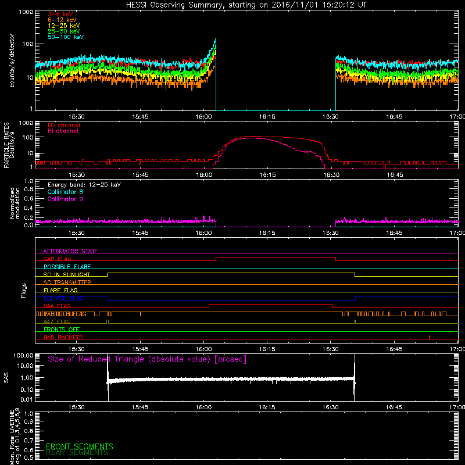Image resolution: width=465 pixels, height=465 pixels.
Task: Click the red BAD PACKETS spike marker
Action: tap(430, 337)
